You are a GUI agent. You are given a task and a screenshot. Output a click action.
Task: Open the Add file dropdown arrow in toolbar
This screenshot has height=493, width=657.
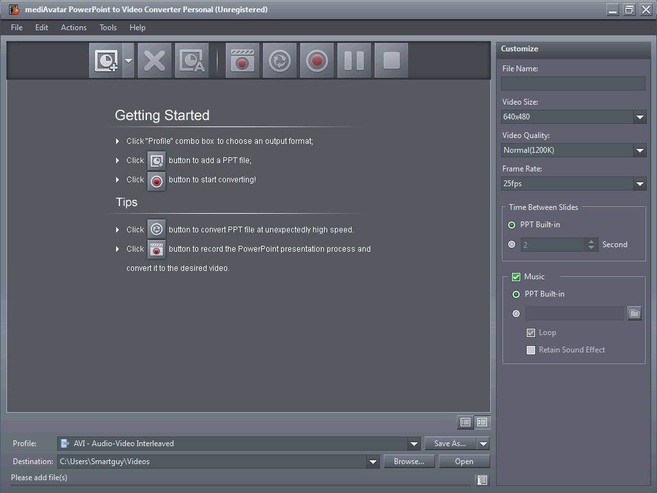pyautogui.click(x=128, y=60)
